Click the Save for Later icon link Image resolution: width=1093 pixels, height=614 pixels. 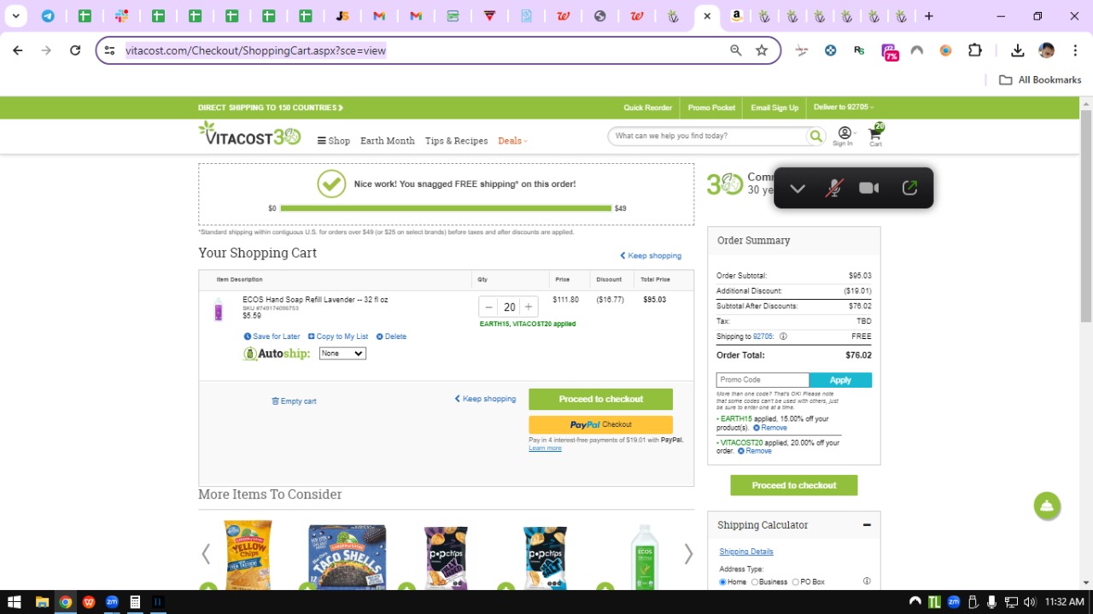272,336
